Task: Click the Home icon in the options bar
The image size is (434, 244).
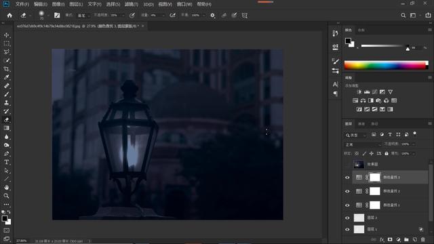Action: (x=9, y=16)
